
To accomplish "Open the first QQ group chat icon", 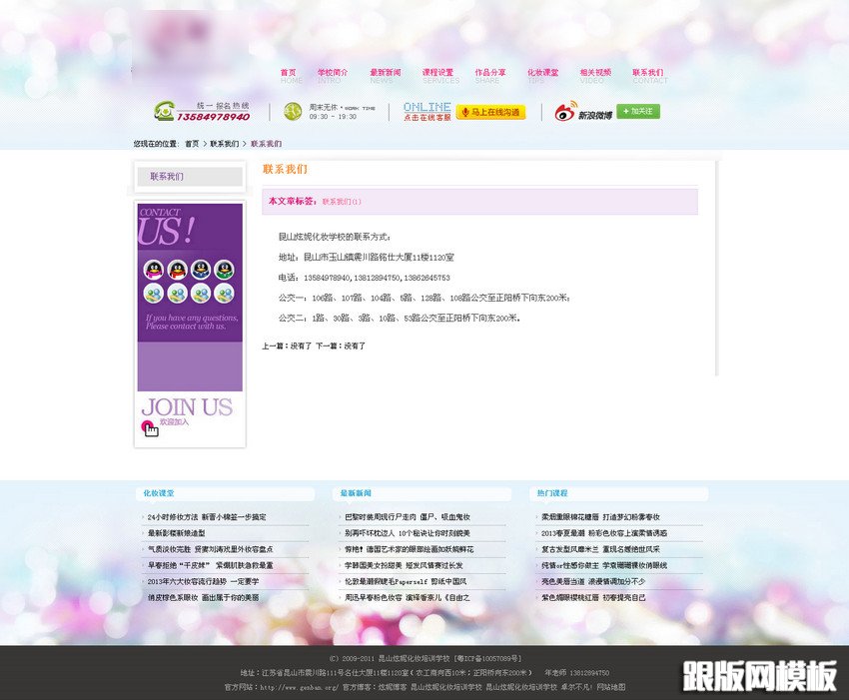I will (x=155, y=294).
